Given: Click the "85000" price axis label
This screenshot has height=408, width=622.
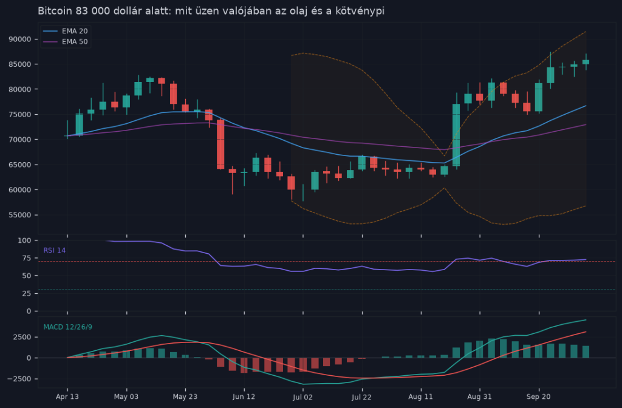Looking at the screenshot, I should click(20, 64).
